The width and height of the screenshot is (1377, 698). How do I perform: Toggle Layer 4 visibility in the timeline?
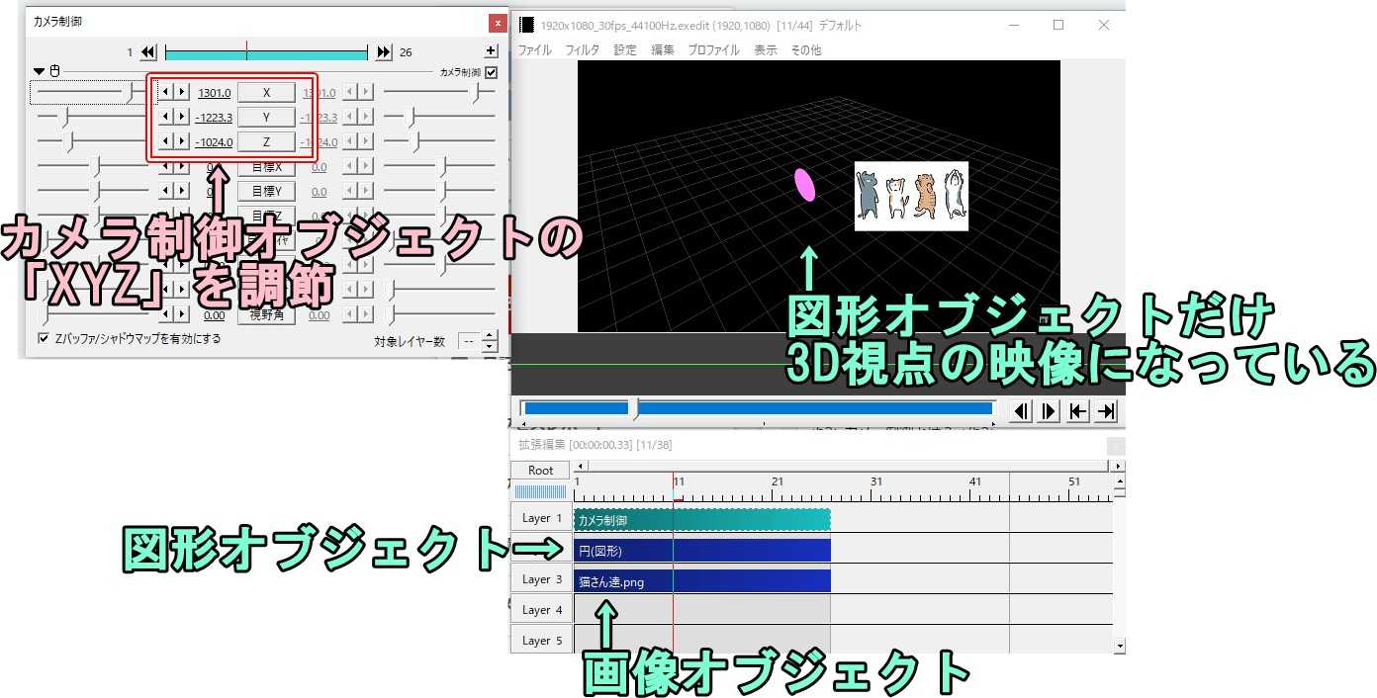click(x=540, y=610)
